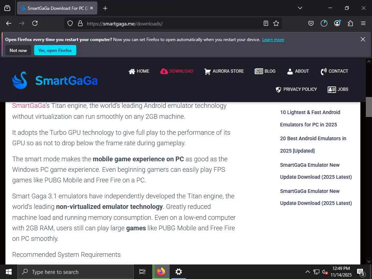372x279 pixels.
Task: Open the DOWNLOAD menu item
Action: (x=177, y=71)
